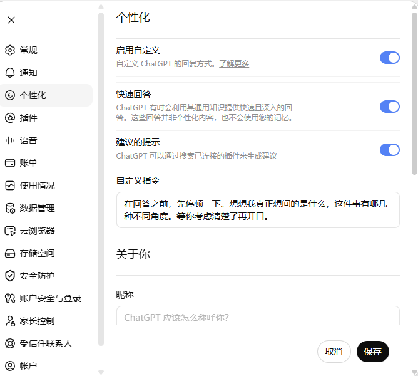Click the bell icon next to 通知
Viewport: 418px width, 376px height.
(x=10, y=73)
